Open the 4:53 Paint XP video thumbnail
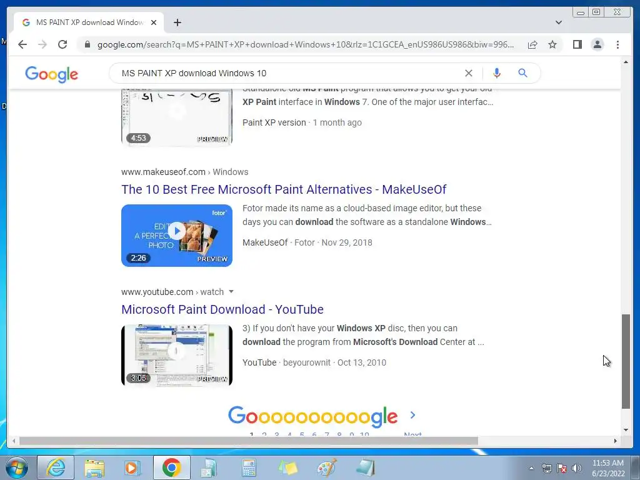 click(177, 117)
